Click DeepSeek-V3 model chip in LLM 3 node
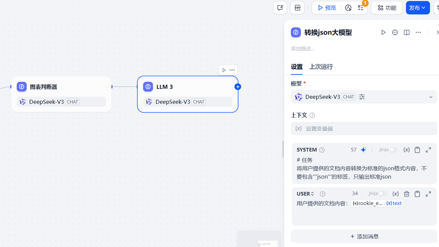The width and height of the screenshot is (439, 247). pos(188,102)
